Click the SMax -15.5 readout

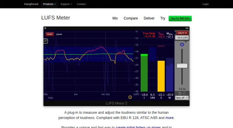click(x=161, y=35)
